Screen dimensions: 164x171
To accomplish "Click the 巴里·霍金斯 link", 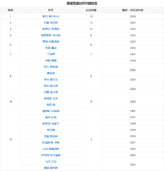I will pyautogui.click(x=51, y=136).
